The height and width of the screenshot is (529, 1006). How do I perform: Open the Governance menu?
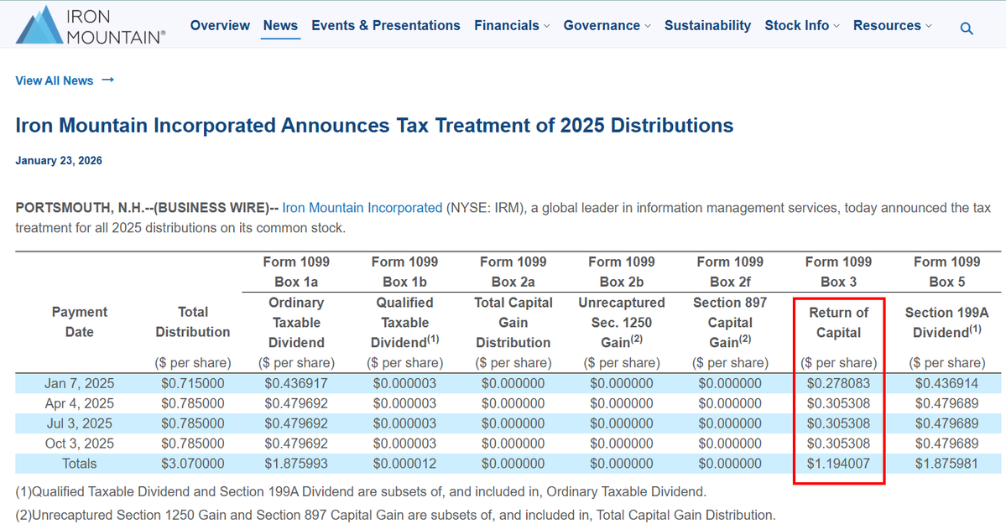601,26
